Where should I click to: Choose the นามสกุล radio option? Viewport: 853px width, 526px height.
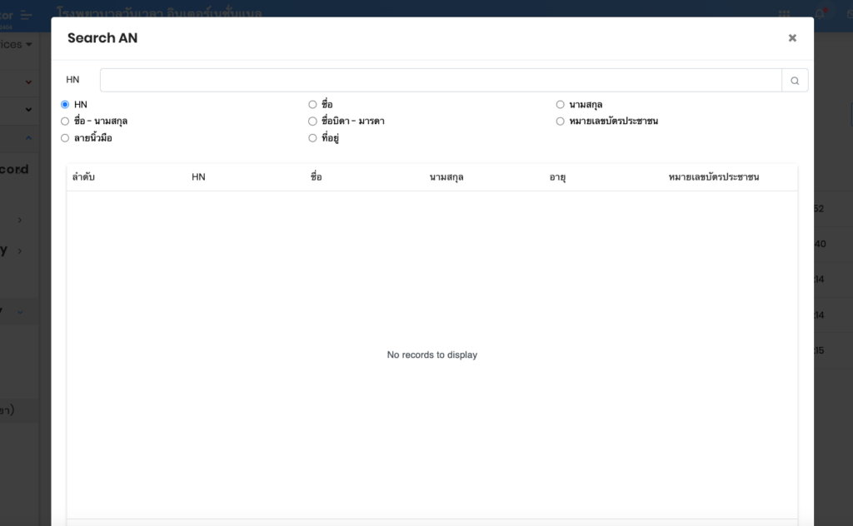(561, 105)
